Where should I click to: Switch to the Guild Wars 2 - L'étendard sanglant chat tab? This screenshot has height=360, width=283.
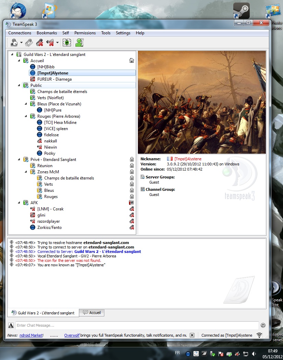tap(43, 313)
